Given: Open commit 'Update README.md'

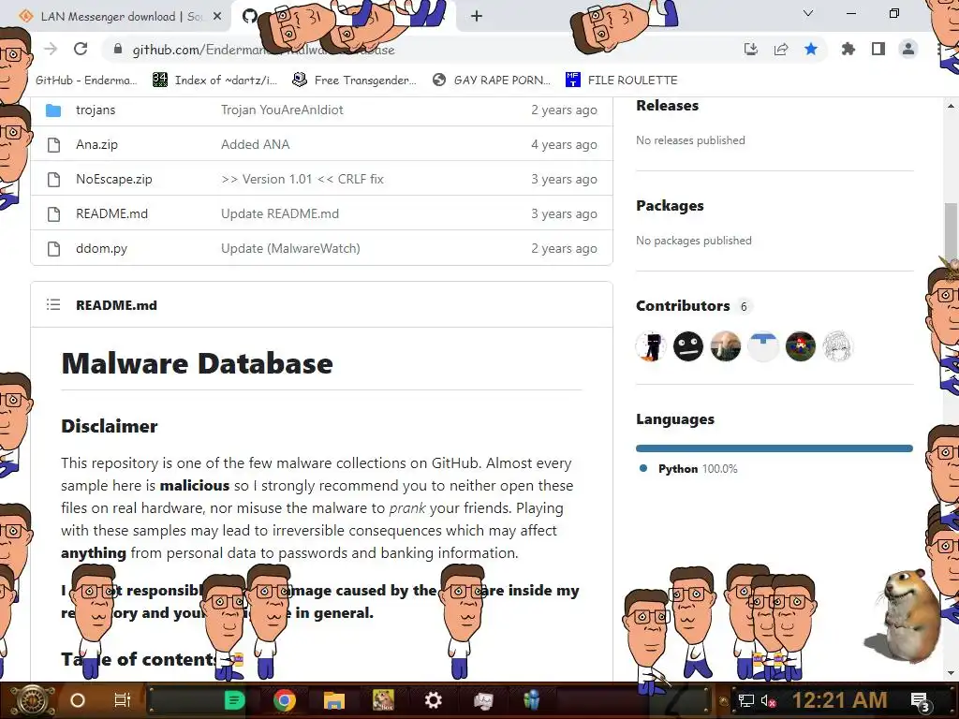Looking at the screenshot, I should 279,214.
